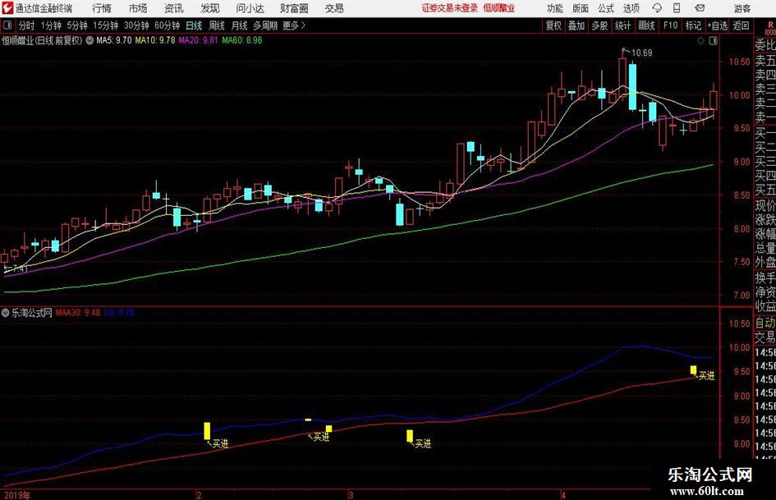Viewport: 776px width, 500px height.
Task: Toggle the side panel icon at chart top-right
Action: click(713, 41)
